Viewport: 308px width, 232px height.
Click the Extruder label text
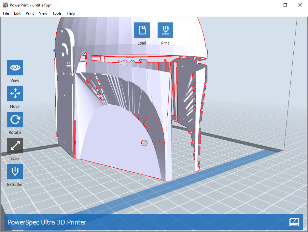[x=15, y=184]
